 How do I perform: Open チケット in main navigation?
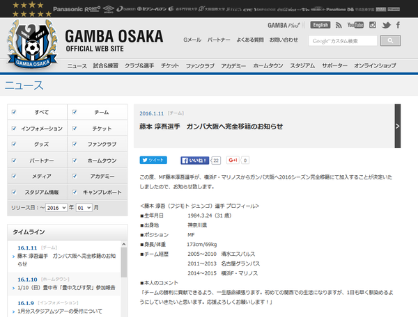tap(169, 65)
